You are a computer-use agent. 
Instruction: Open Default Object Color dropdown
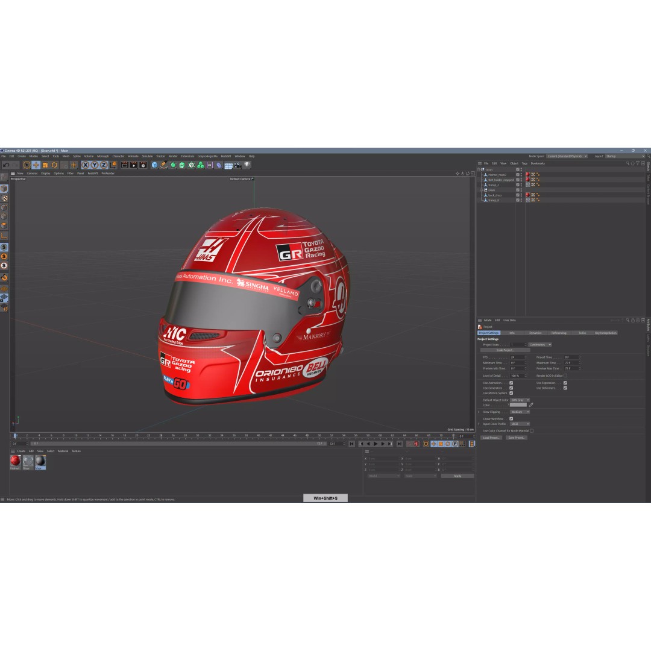click(x=520, y=400)
